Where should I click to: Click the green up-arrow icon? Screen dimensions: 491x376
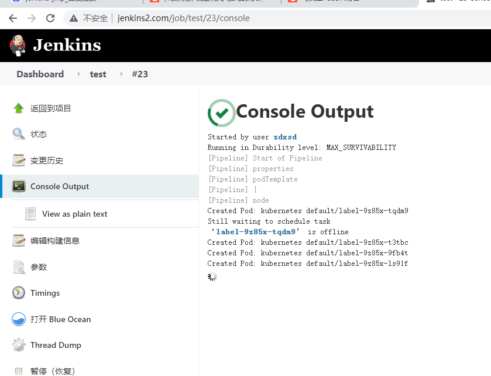19,108
